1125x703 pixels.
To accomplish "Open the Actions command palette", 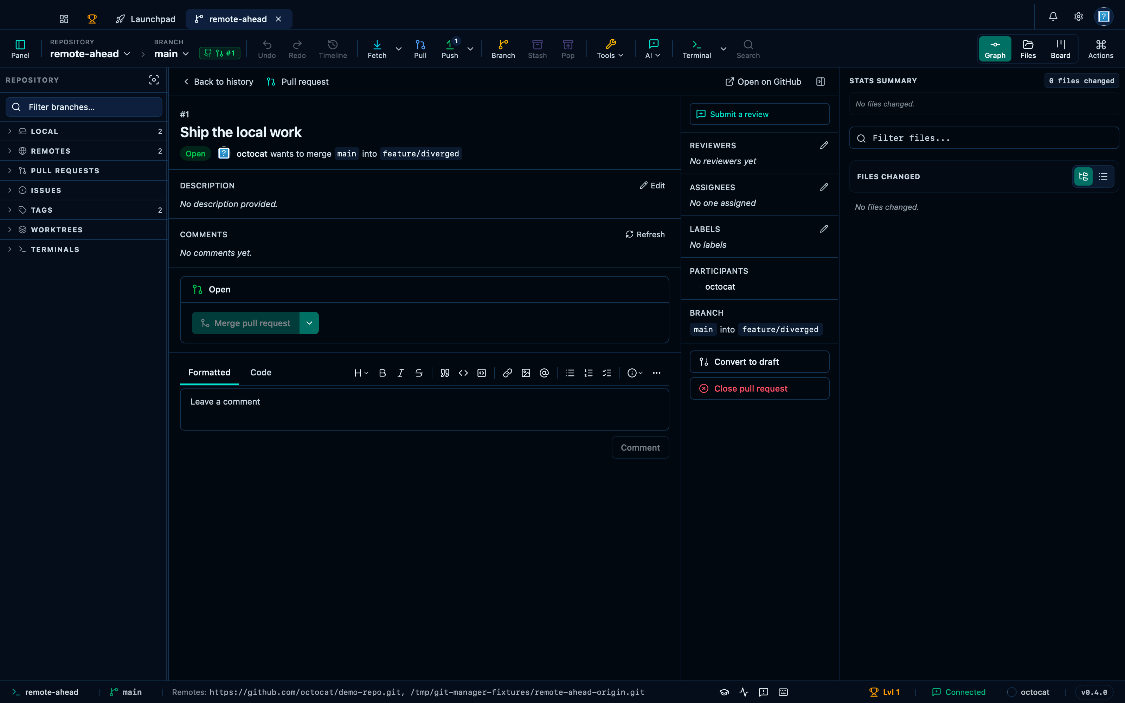I will 1100,49.
